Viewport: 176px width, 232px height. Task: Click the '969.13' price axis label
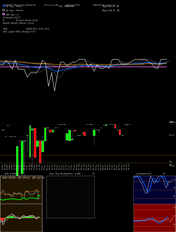tap(172, 135)
